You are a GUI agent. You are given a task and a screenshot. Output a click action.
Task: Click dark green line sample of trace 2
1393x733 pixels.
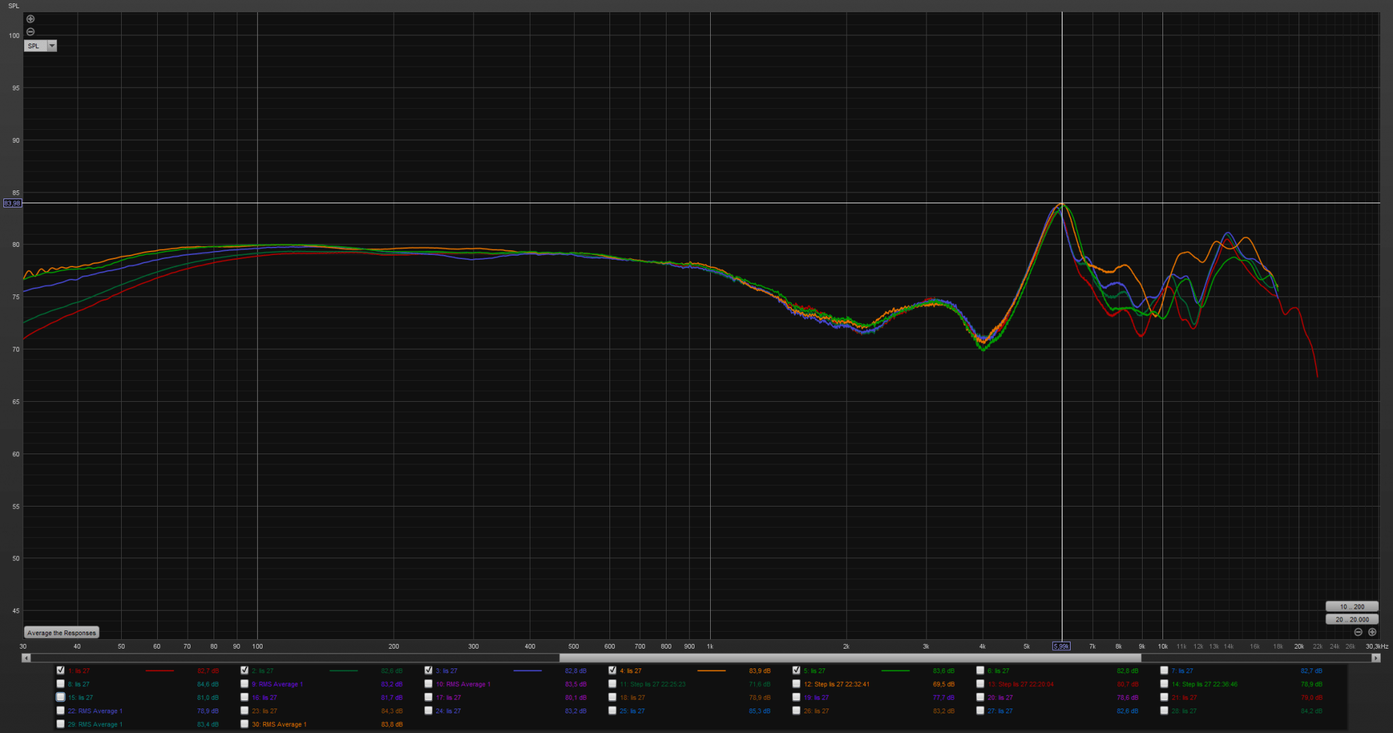click(343, 671)
